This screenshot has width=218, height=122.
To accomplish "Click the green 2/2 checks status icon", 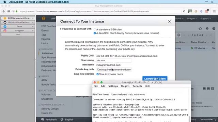I will tap(192, 48).
